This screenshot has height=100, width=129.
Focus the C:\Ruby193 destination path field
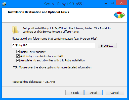click(x=54, y=46)
